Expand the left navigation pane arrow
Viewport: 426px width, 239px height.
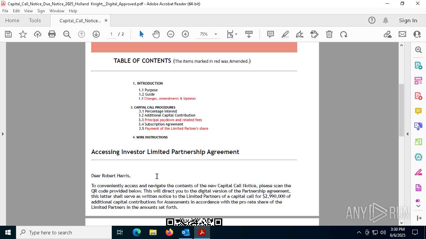click(3, 134)
